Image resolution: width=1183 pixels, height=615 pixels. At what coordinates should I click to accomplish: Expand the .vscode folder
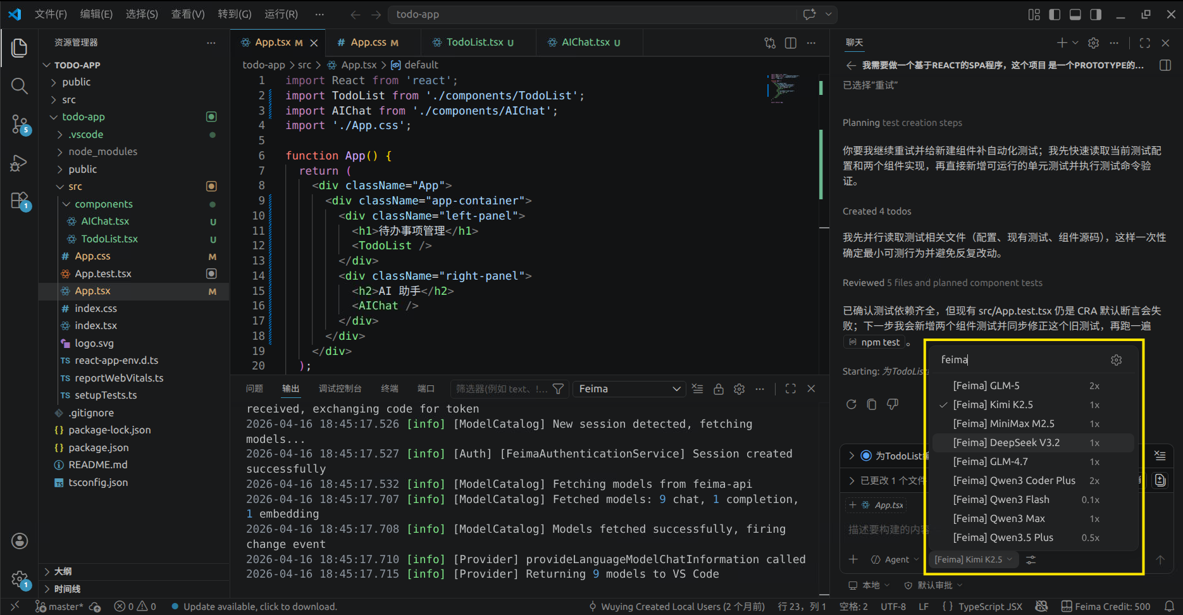tap(133, 134)
